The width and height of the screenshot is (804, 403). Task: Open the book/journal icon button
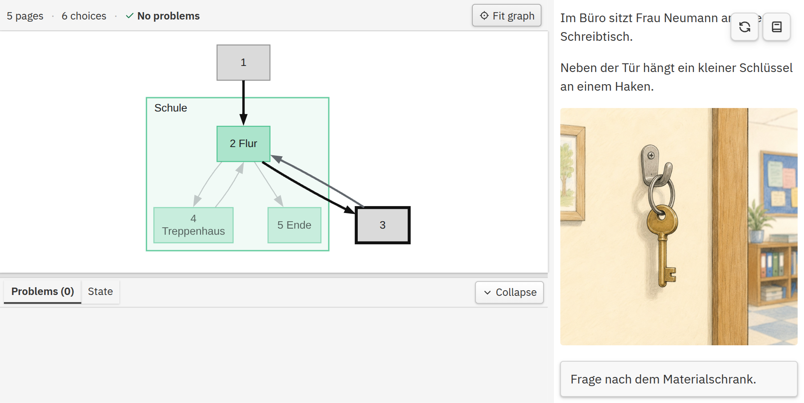[777, 27]
